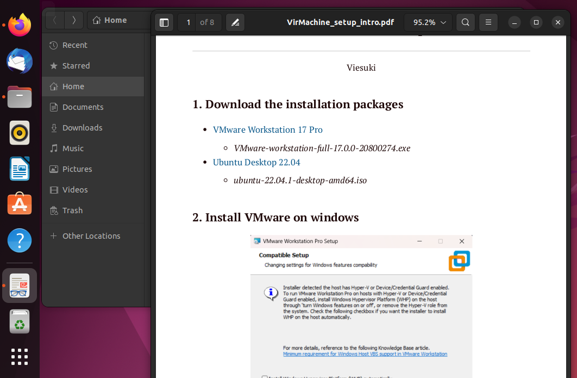Open the zoom level 95.2% dropdown
577x378 pixels.
[x=429, y=22]
